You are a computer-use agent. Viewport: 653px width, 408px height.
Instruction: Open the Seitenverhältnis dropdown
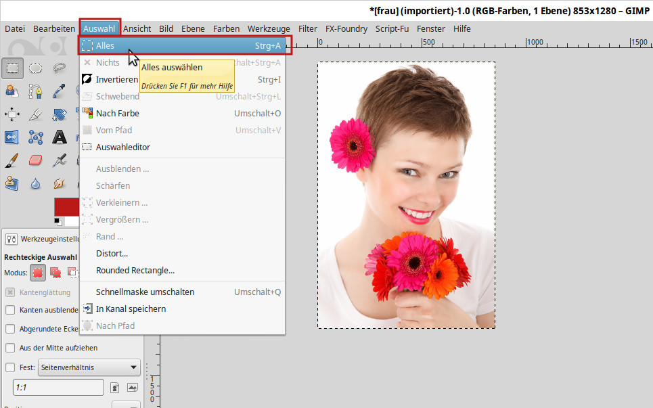[89, 367]
